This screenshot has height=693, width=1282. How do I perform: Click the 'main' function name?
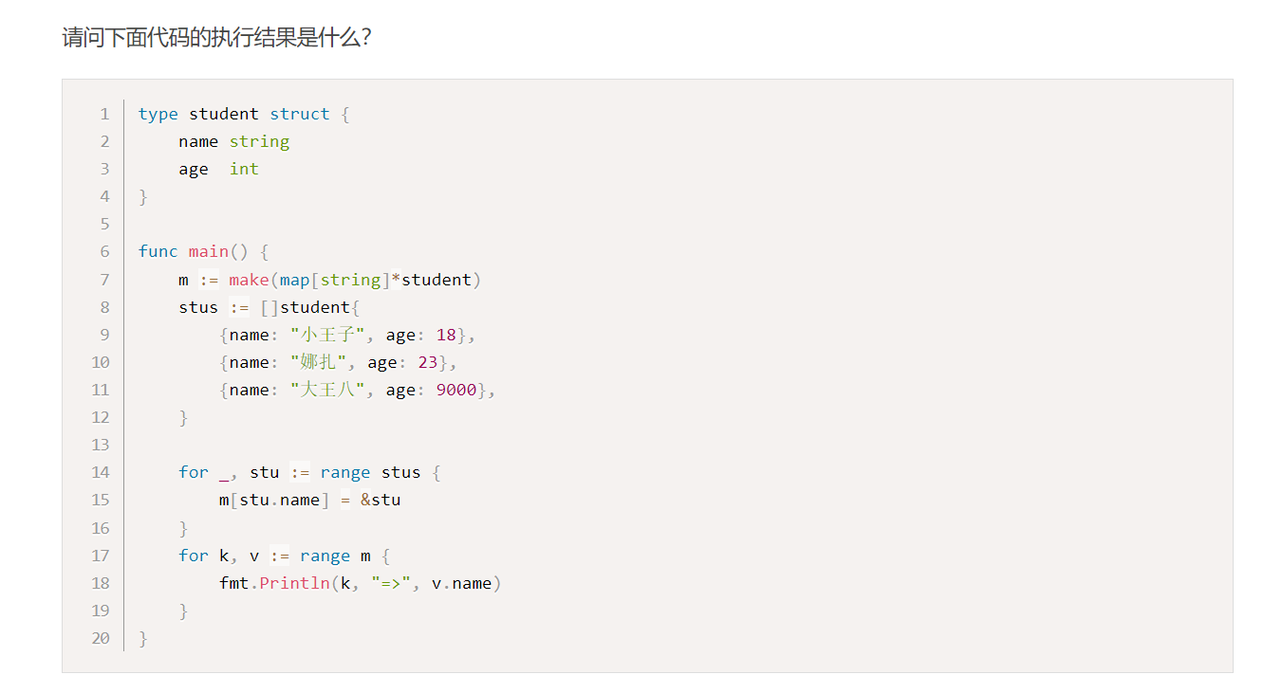pos(208,251)
